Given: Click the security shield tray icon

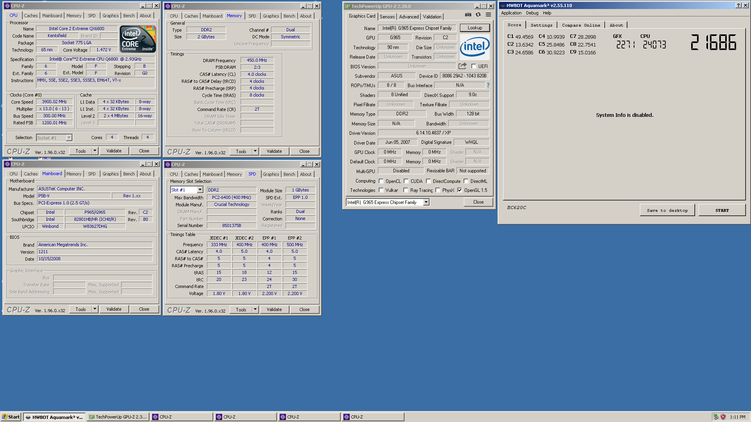Looking at the screenshot, I should click(x=723, y=417).
